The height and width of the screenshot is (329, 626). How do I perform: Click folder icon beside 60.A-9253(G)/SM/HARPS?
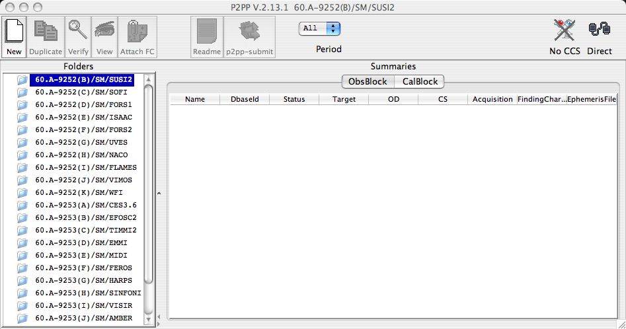click(22, 281)
